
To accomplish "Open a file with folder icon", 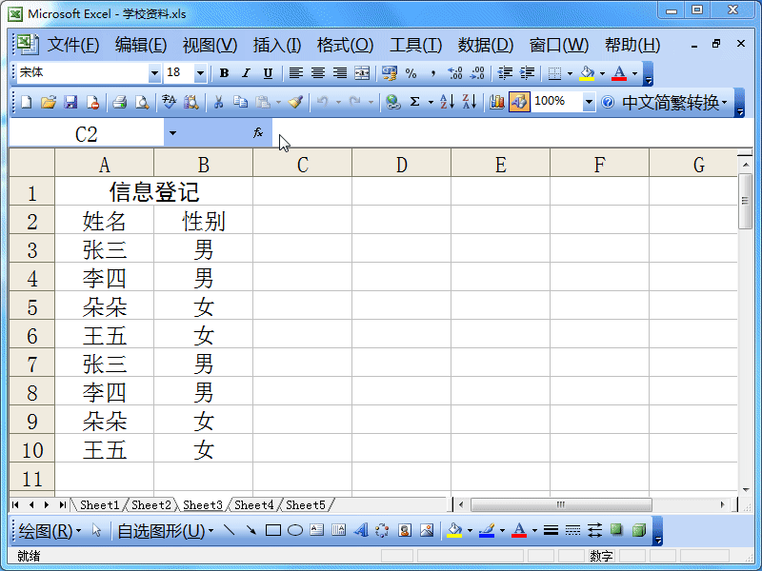I will (x=49, y=102).
